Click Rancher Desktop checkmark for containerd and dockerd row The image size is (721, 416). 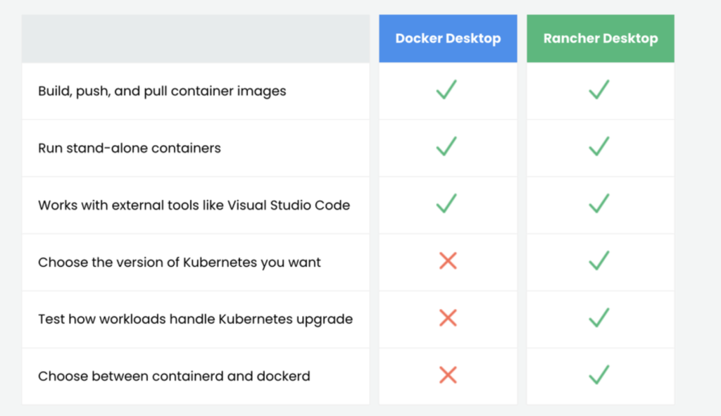[598, 375]
